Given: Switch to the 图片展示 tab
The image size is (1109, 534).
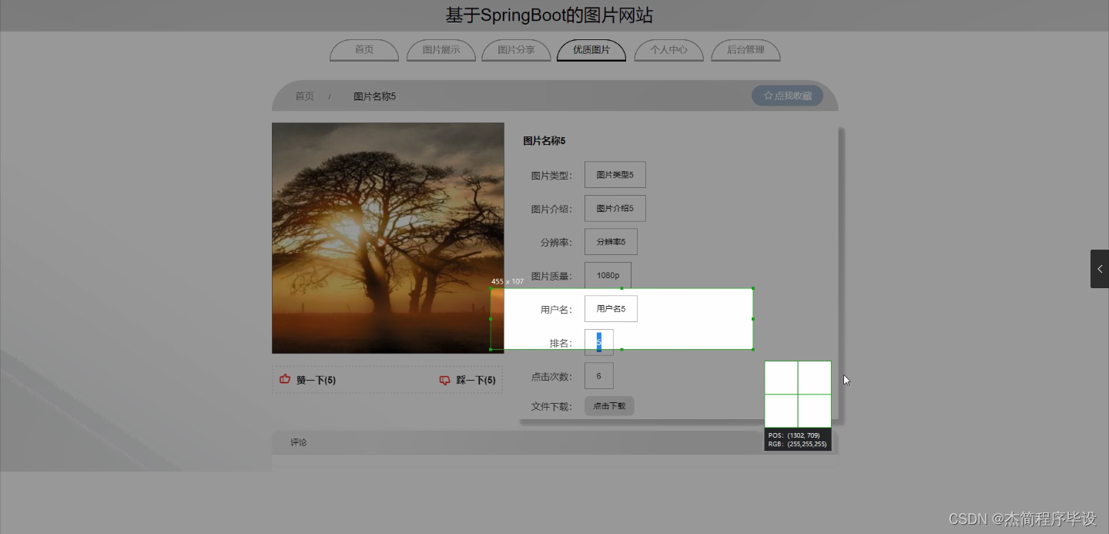Looking at the screenshot, I should point(441,50).
